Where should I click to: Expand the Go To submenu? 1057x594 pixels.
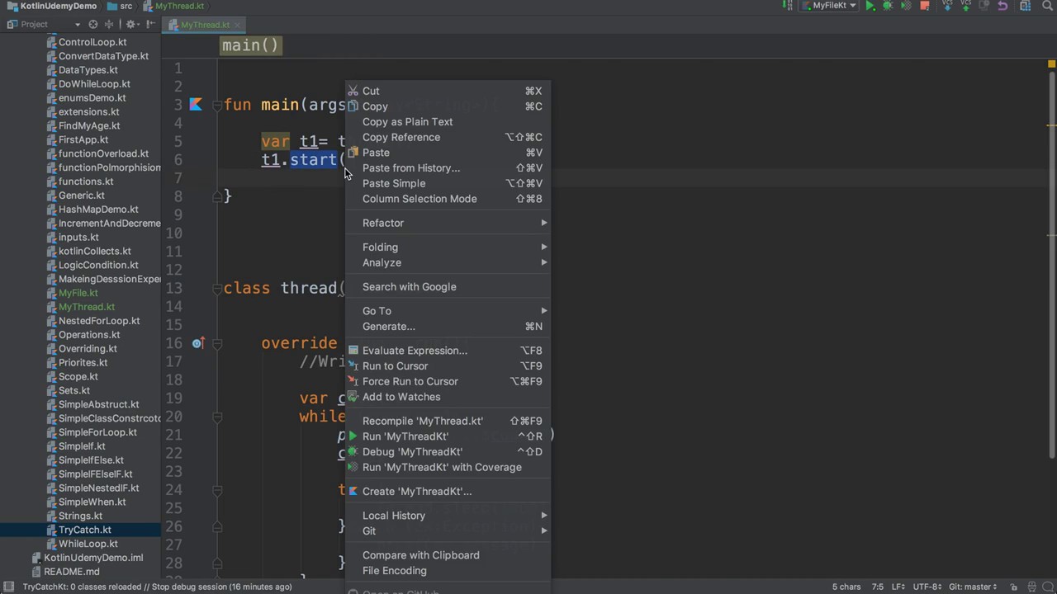pyautogui.click(x=447, y=311)
